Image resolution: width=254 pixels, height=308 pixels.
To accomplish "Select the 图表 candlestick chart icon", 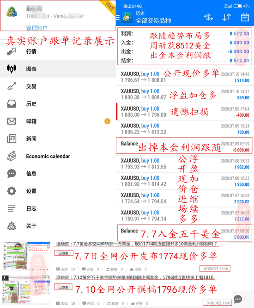I will tap(12, 69).
